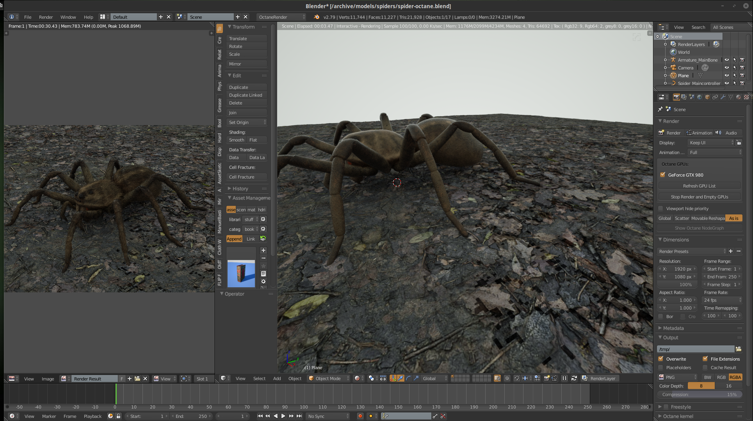Image resolution: width=753 pixels, height=421 pixels.
Task: Click the pin icon beside Scene
Action: 660,110
